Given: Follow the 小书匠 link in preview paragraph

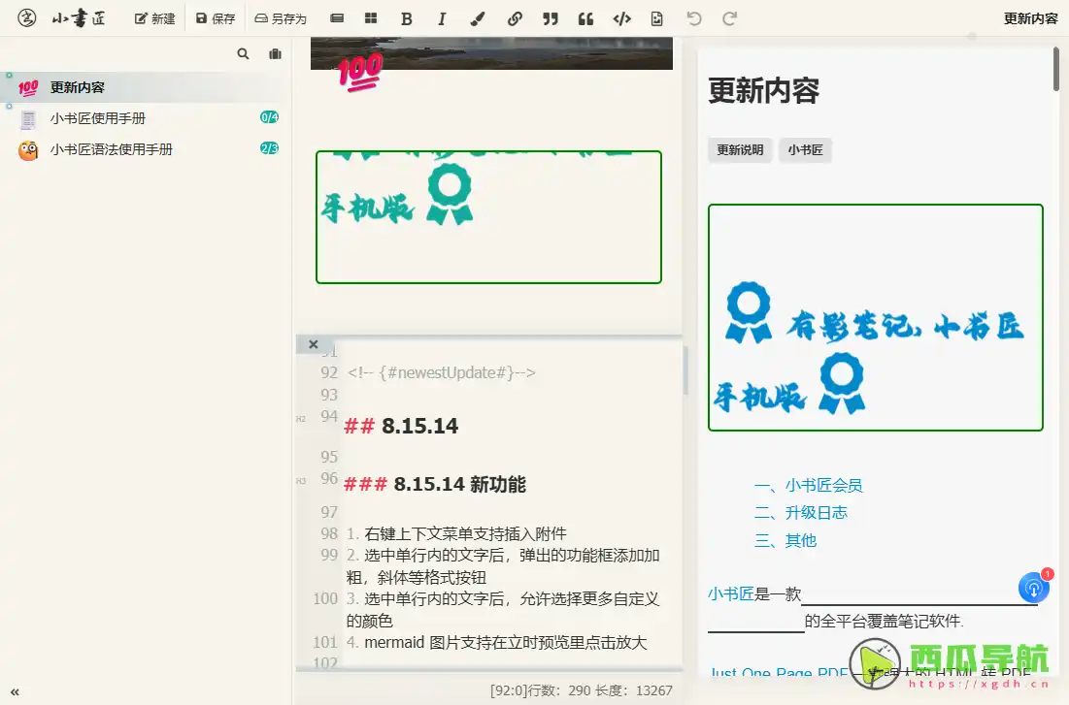Looking at the screenshot, I should click(x=731, y=594).
